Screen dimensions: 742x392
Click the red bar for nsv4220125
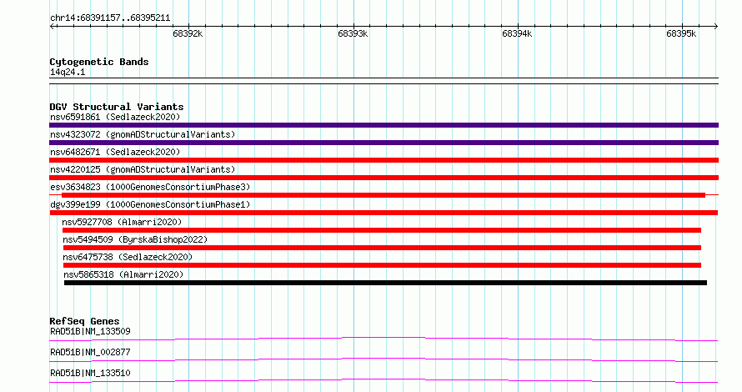pos(384,178)
